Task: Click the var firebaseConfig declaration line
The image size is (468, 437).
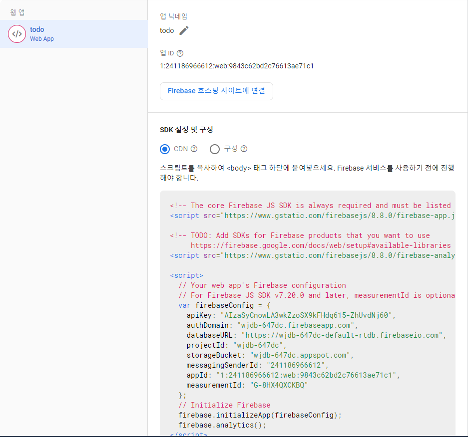Action: [x=224, y=305]
